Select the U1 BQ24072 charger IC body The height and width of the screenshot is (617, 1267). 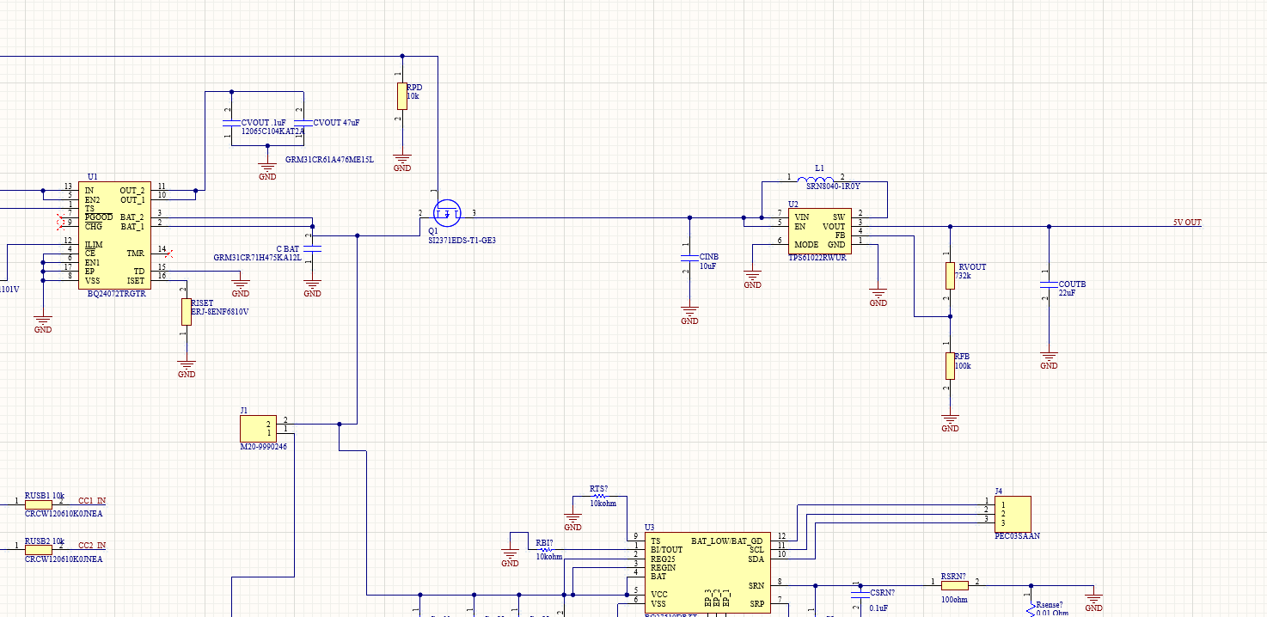click(114, 235)
